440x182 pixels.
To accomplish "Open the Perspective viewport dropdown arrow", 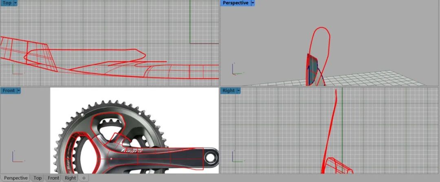I will click(x=253, y=3).
